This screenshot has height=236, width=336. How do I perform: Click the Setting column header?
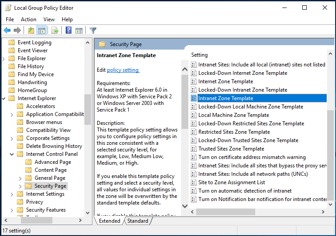pyautogui.click(x=199, y=55)
